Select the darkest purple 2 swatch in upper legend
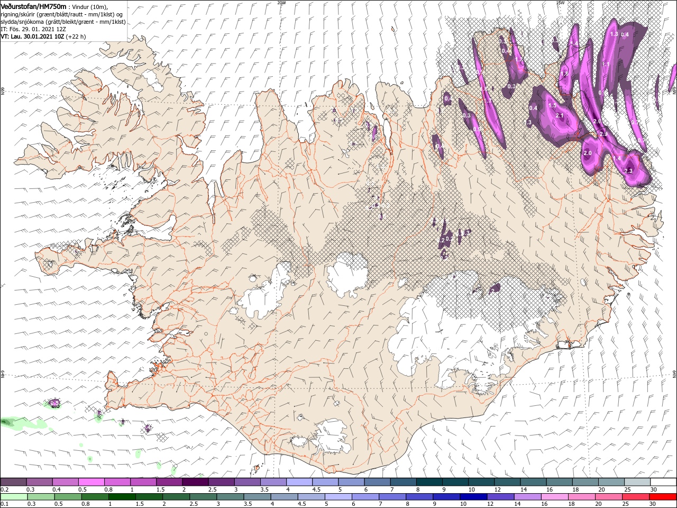 [195, 482]
